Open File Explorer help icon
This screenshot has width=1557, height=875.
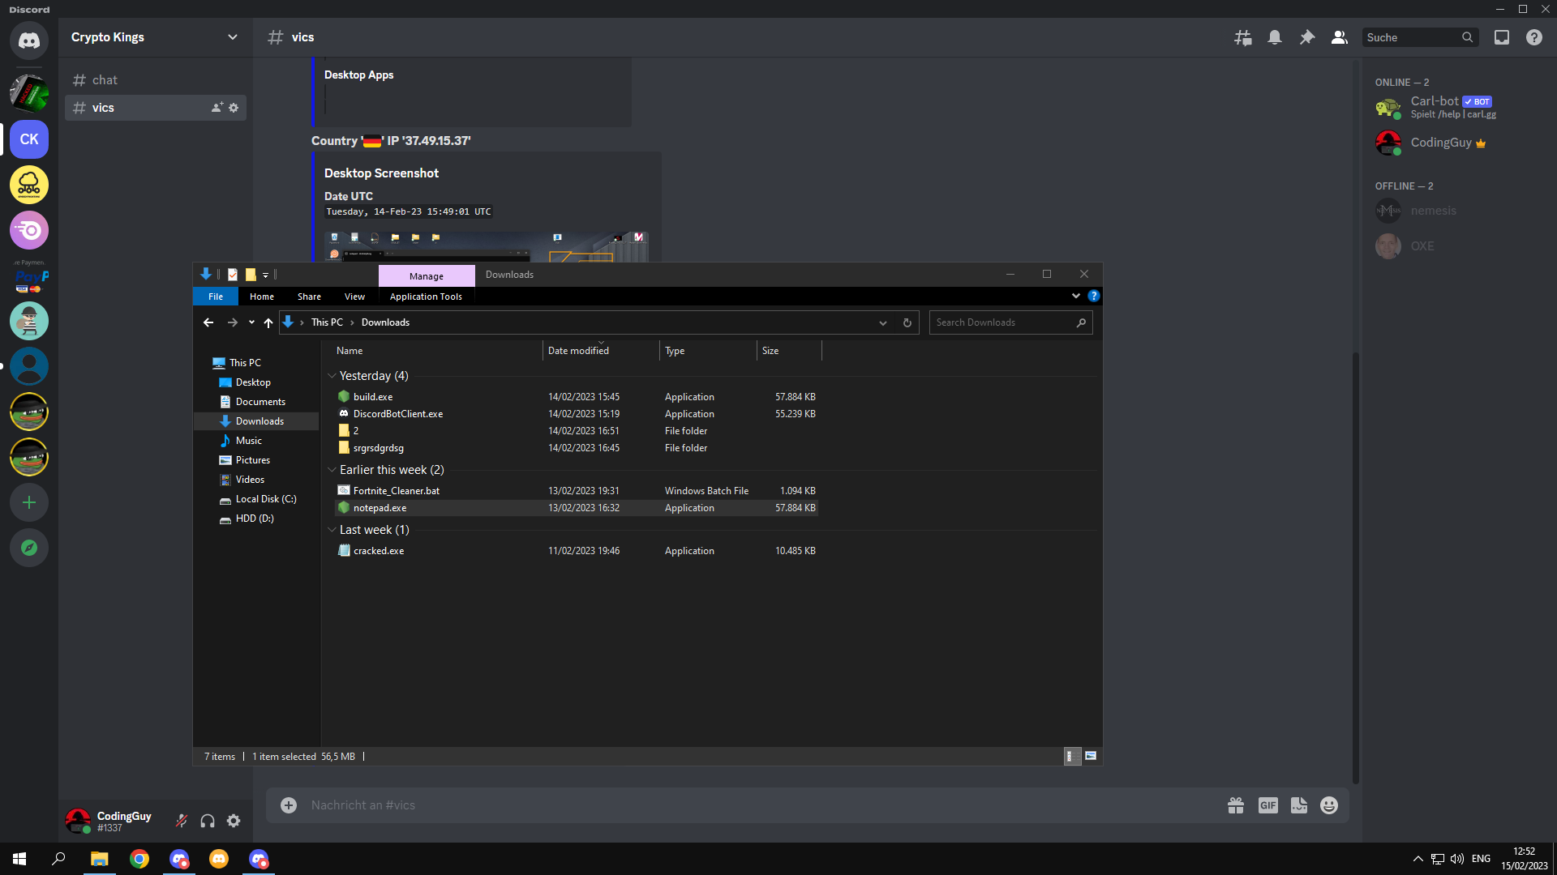click(x=1094, y=296)
